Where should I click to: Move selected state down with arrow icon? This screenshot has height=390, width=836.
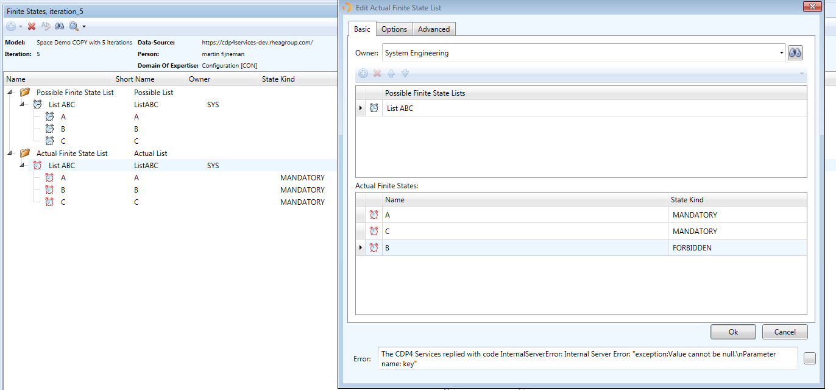pyautogui.click(x=405, y=73)
